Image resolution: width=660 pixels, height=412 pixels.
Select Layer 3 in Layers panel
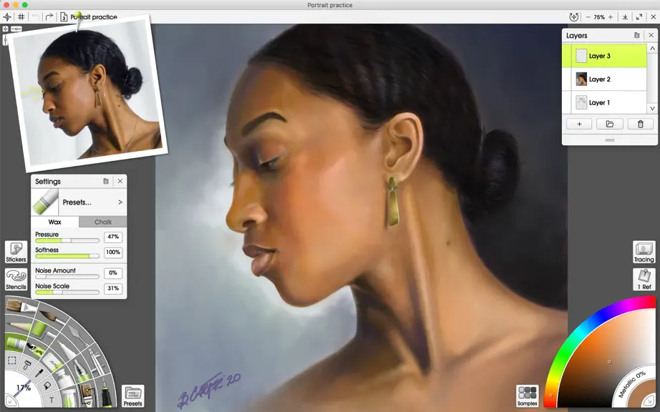click(x=604, y=56)
